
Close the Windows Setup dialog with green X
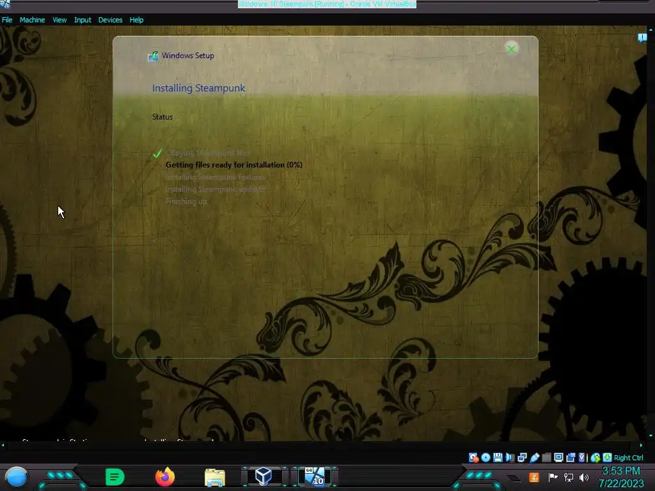(x=511, y=49)
